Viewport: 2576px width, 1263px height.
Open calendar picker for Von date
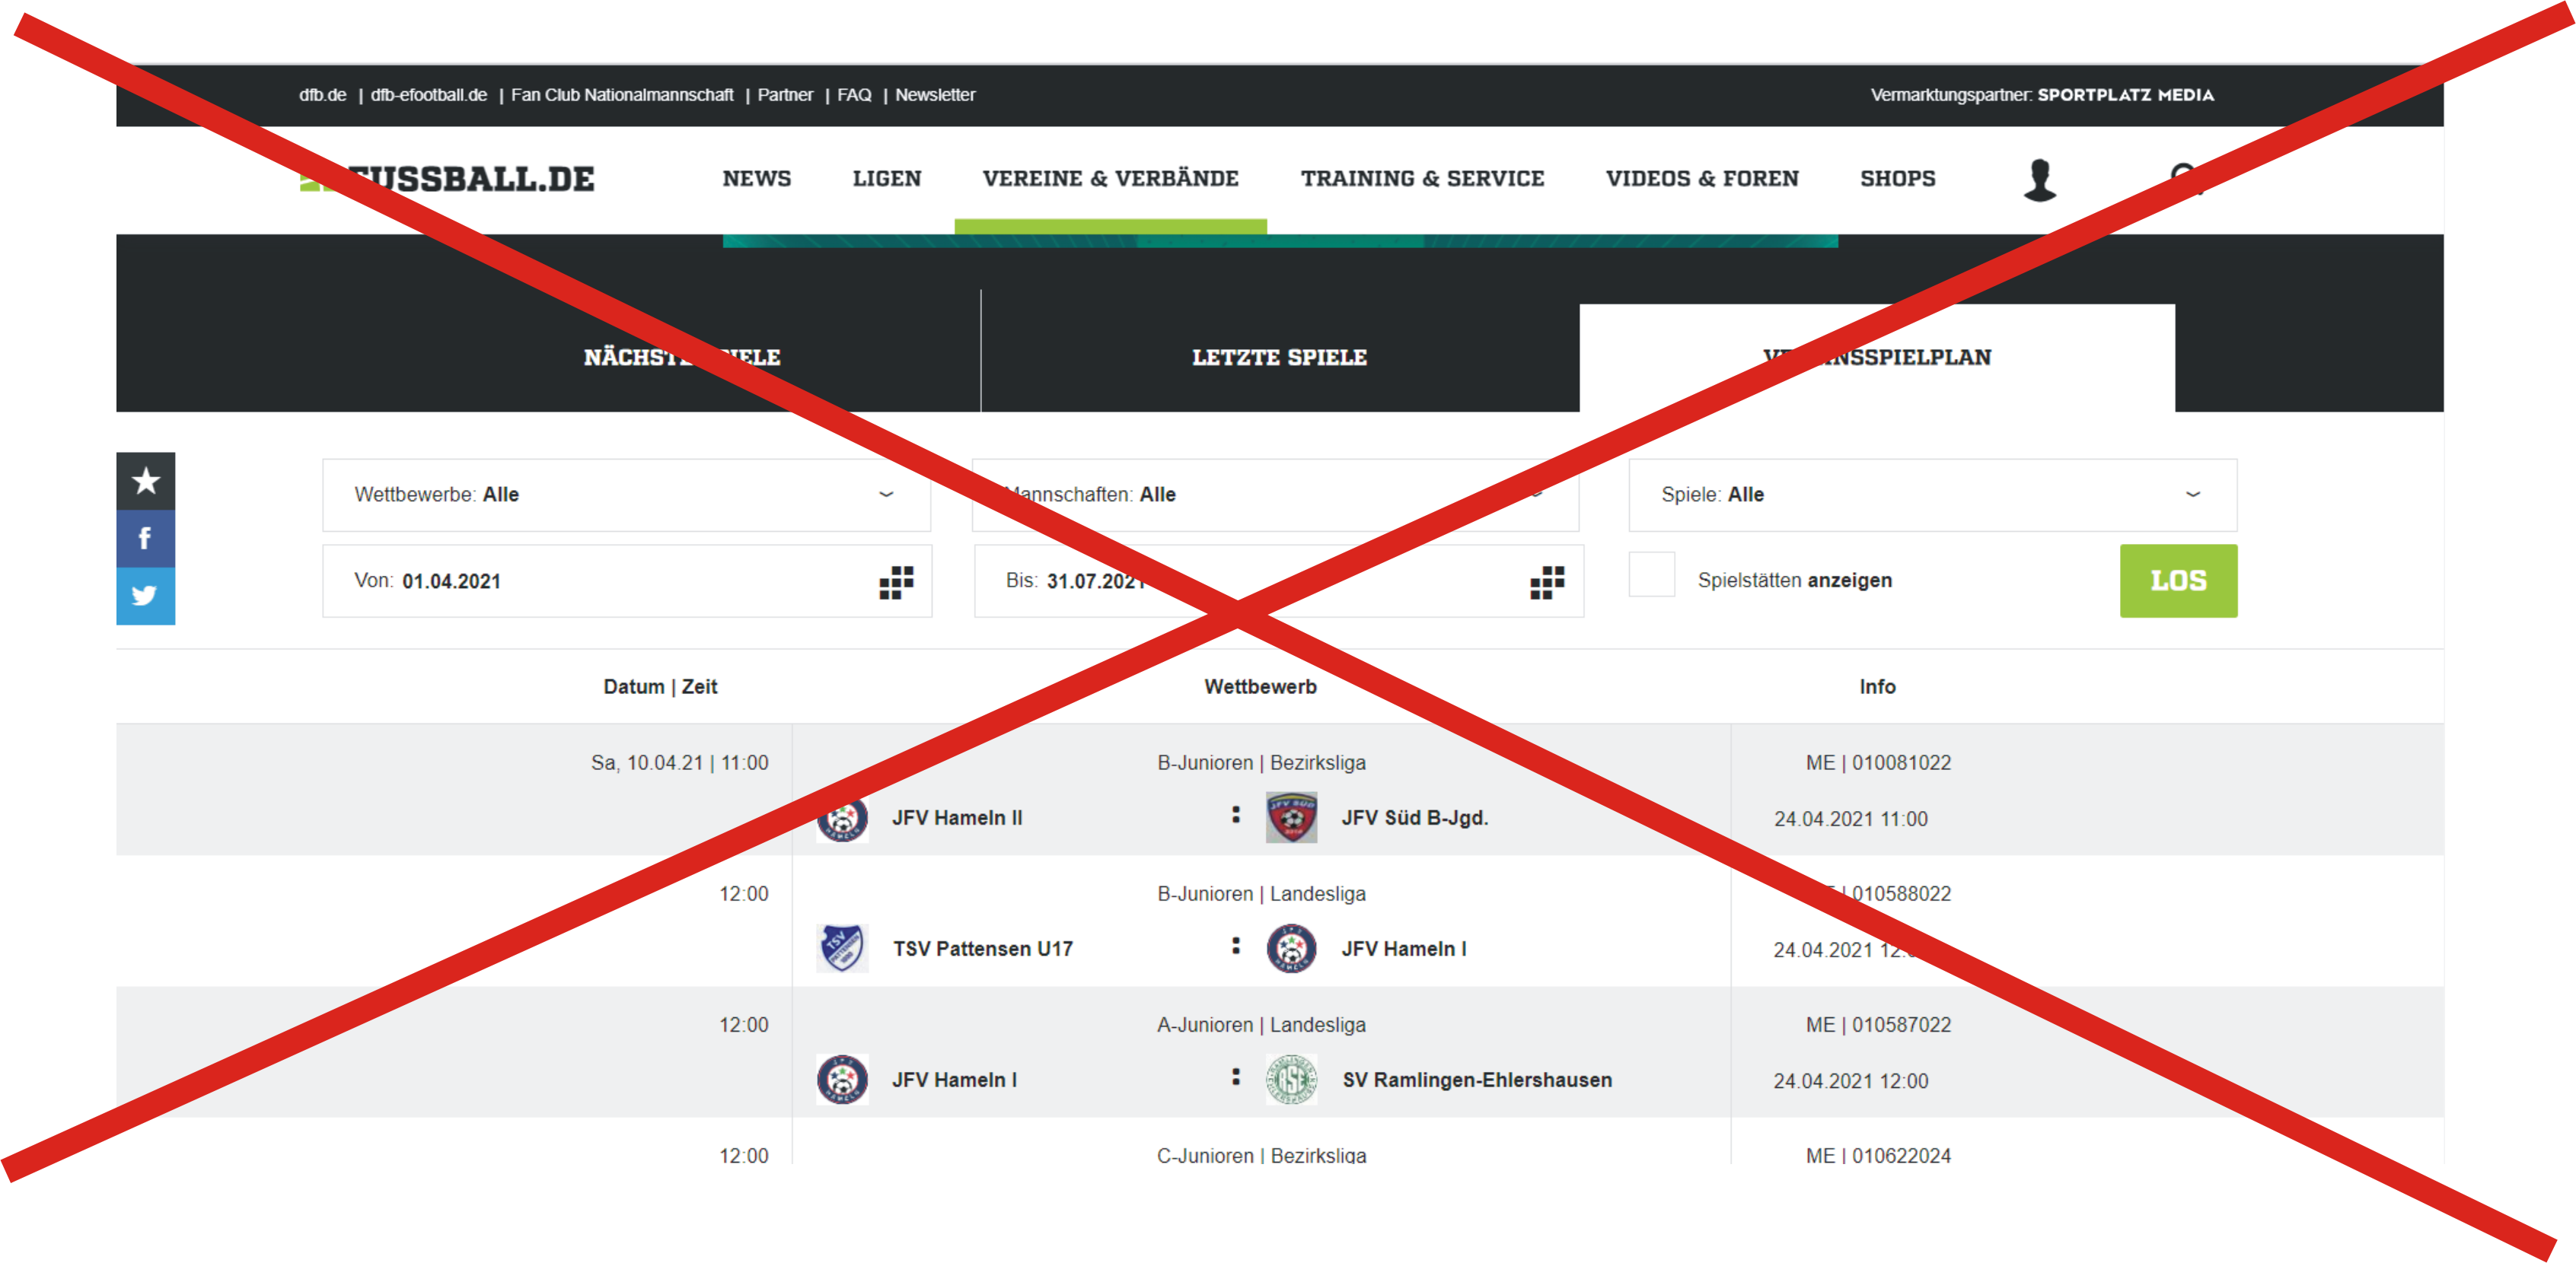(896, 581)
